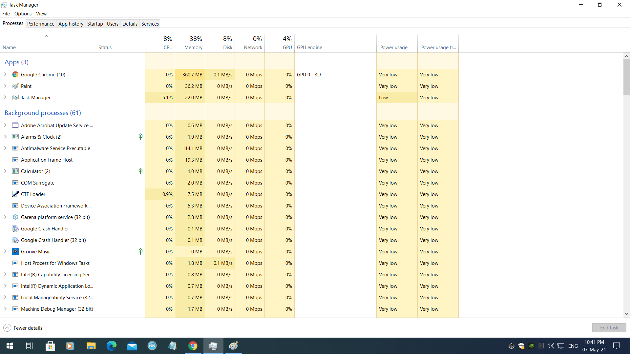The image size is (630, 354).
Task: Expand the Antimalware Service Executable entry
Action: pyautogui.click(x=5, y=148)
